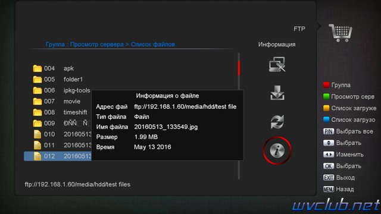Click file icon of highlighted row 012
The image size is (381, 214).
tap(38, 156)
